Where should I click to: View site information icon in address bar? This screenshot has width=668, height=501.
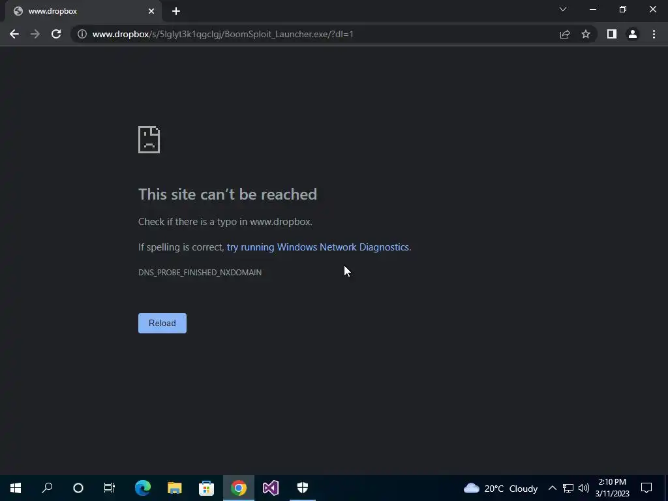point(82,34)
